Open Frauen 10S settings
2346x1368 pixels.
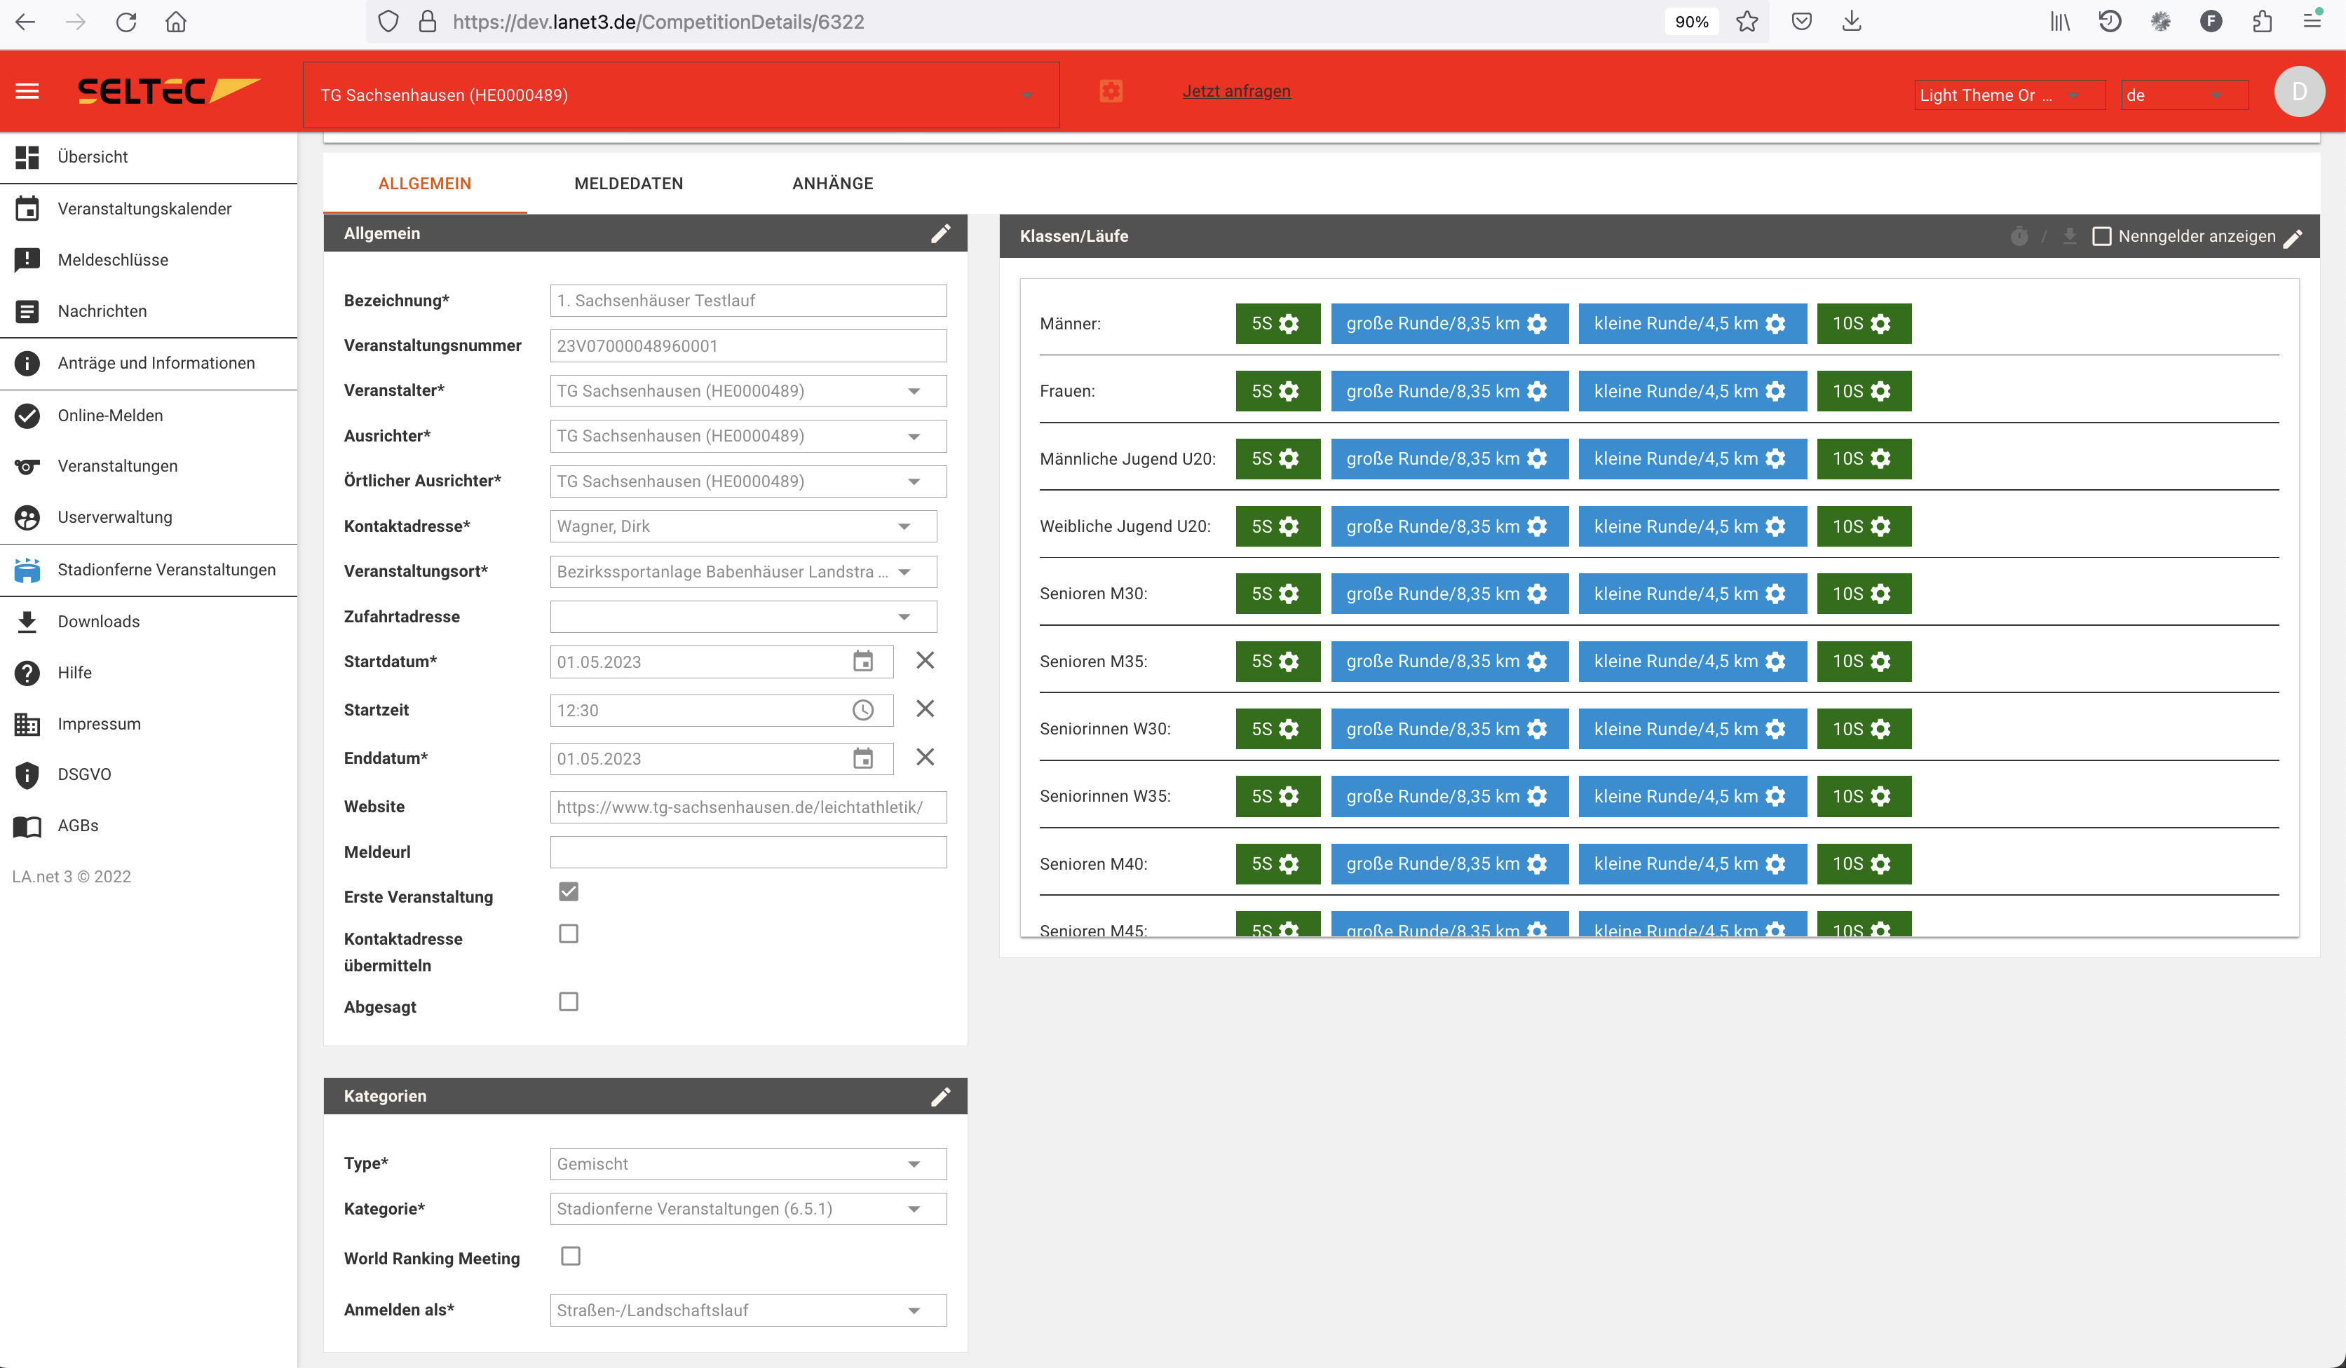point(1881,392)
